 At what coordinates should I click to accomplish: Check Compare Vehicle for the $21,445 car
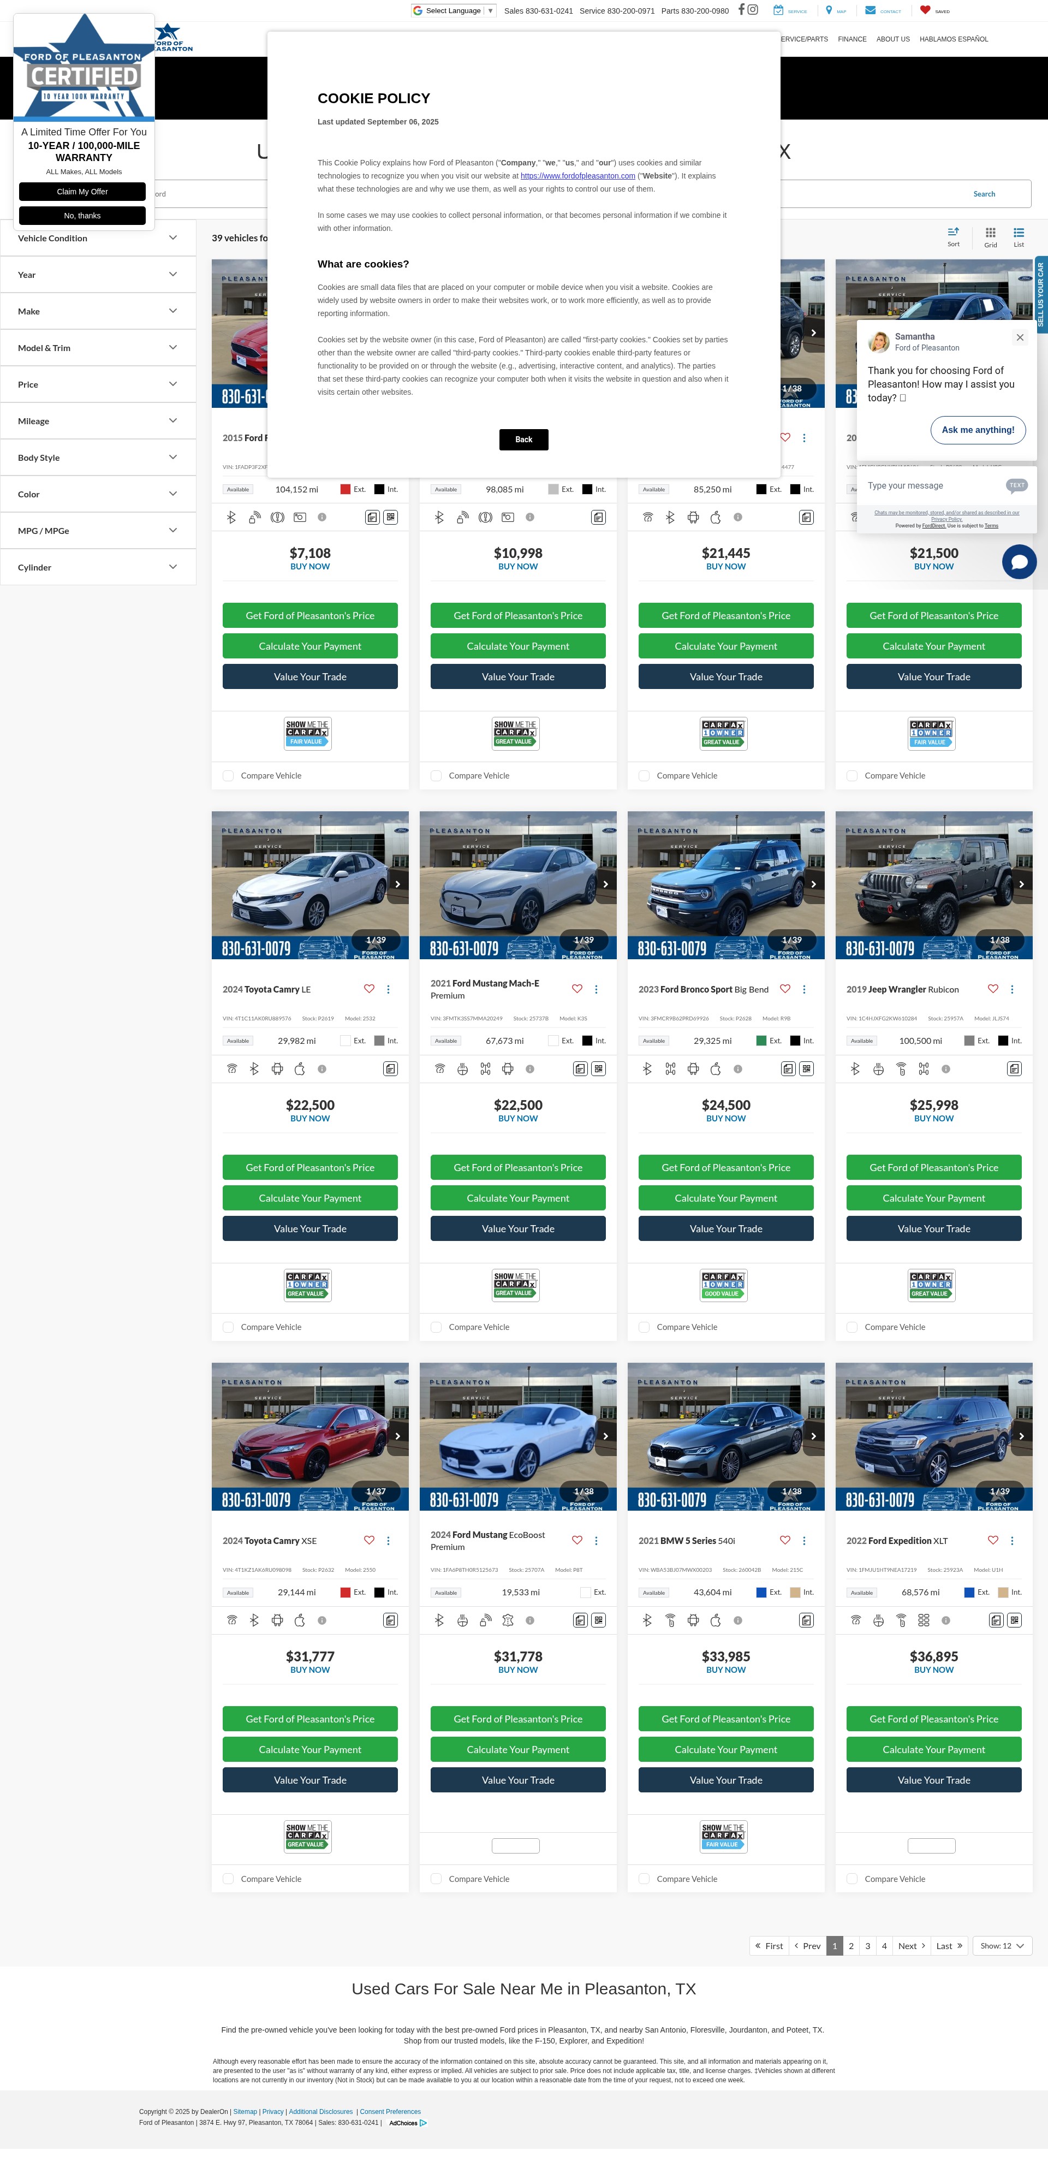(x=645, y=775)
